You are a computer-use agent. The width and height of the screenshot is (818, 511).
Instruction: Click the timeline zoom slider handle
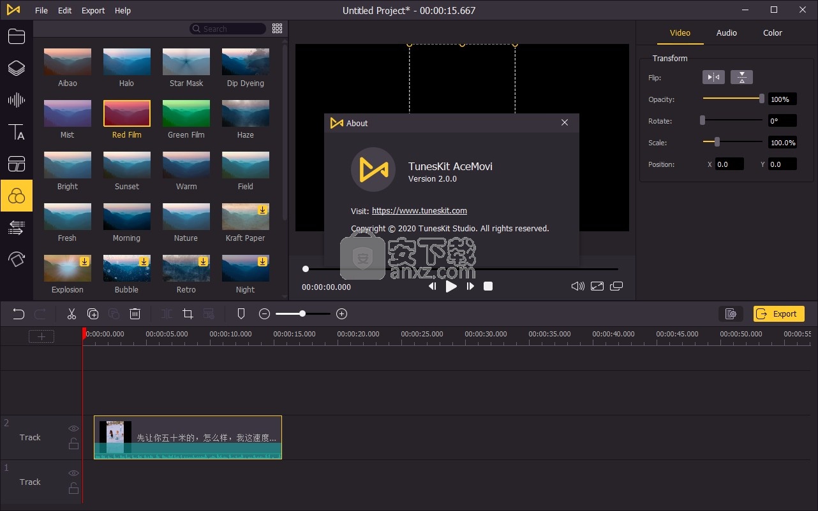click(302, 313)
